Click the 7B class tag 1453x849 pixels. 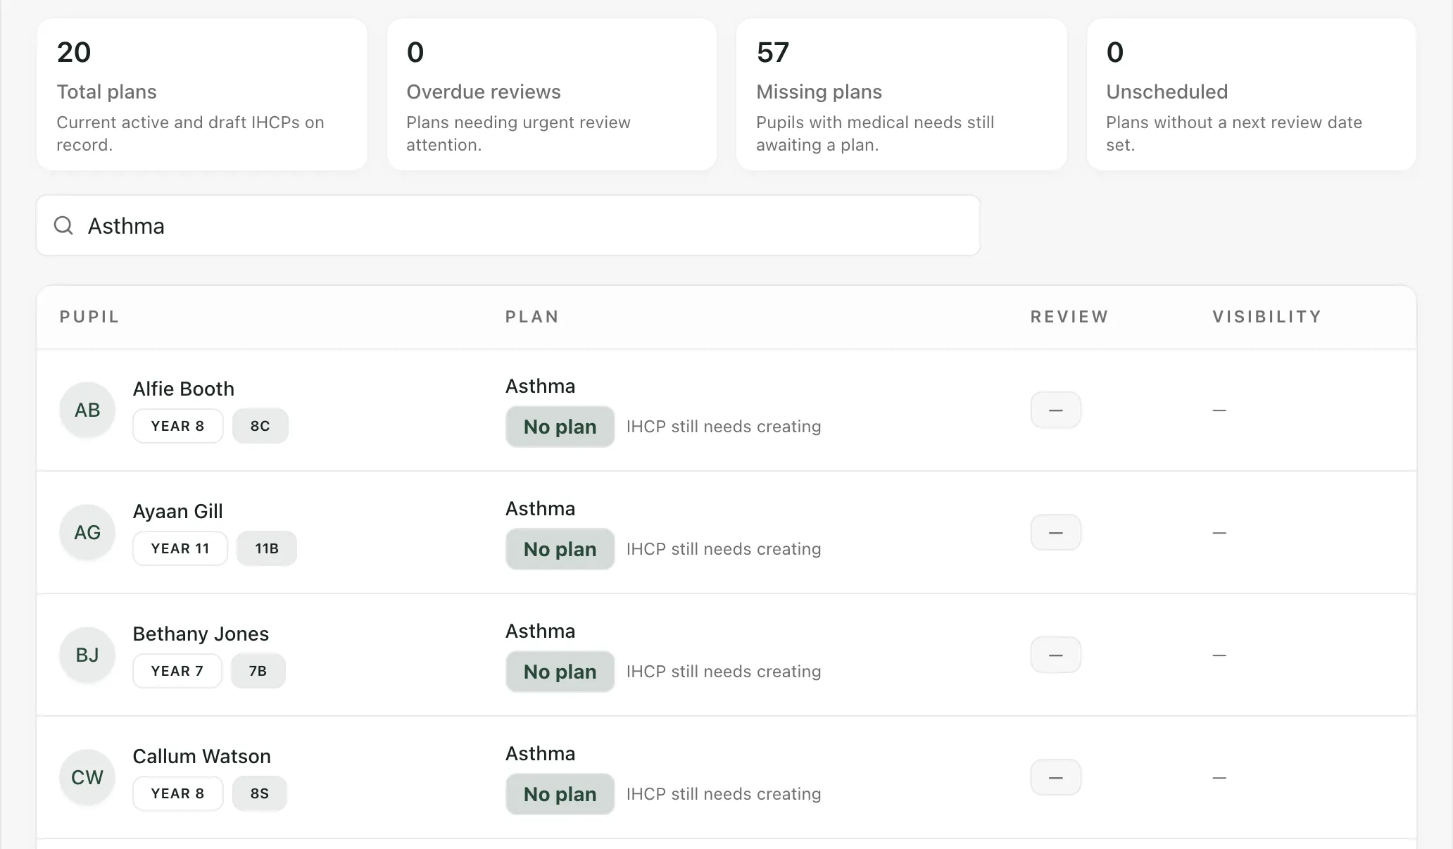click(x=258, y=671)
